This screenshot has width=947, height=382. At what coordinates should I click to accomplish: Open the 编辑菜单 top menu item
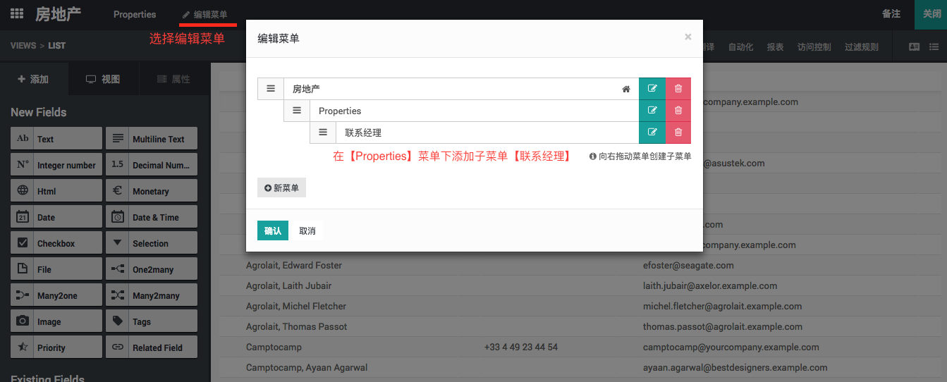[204, 14]
